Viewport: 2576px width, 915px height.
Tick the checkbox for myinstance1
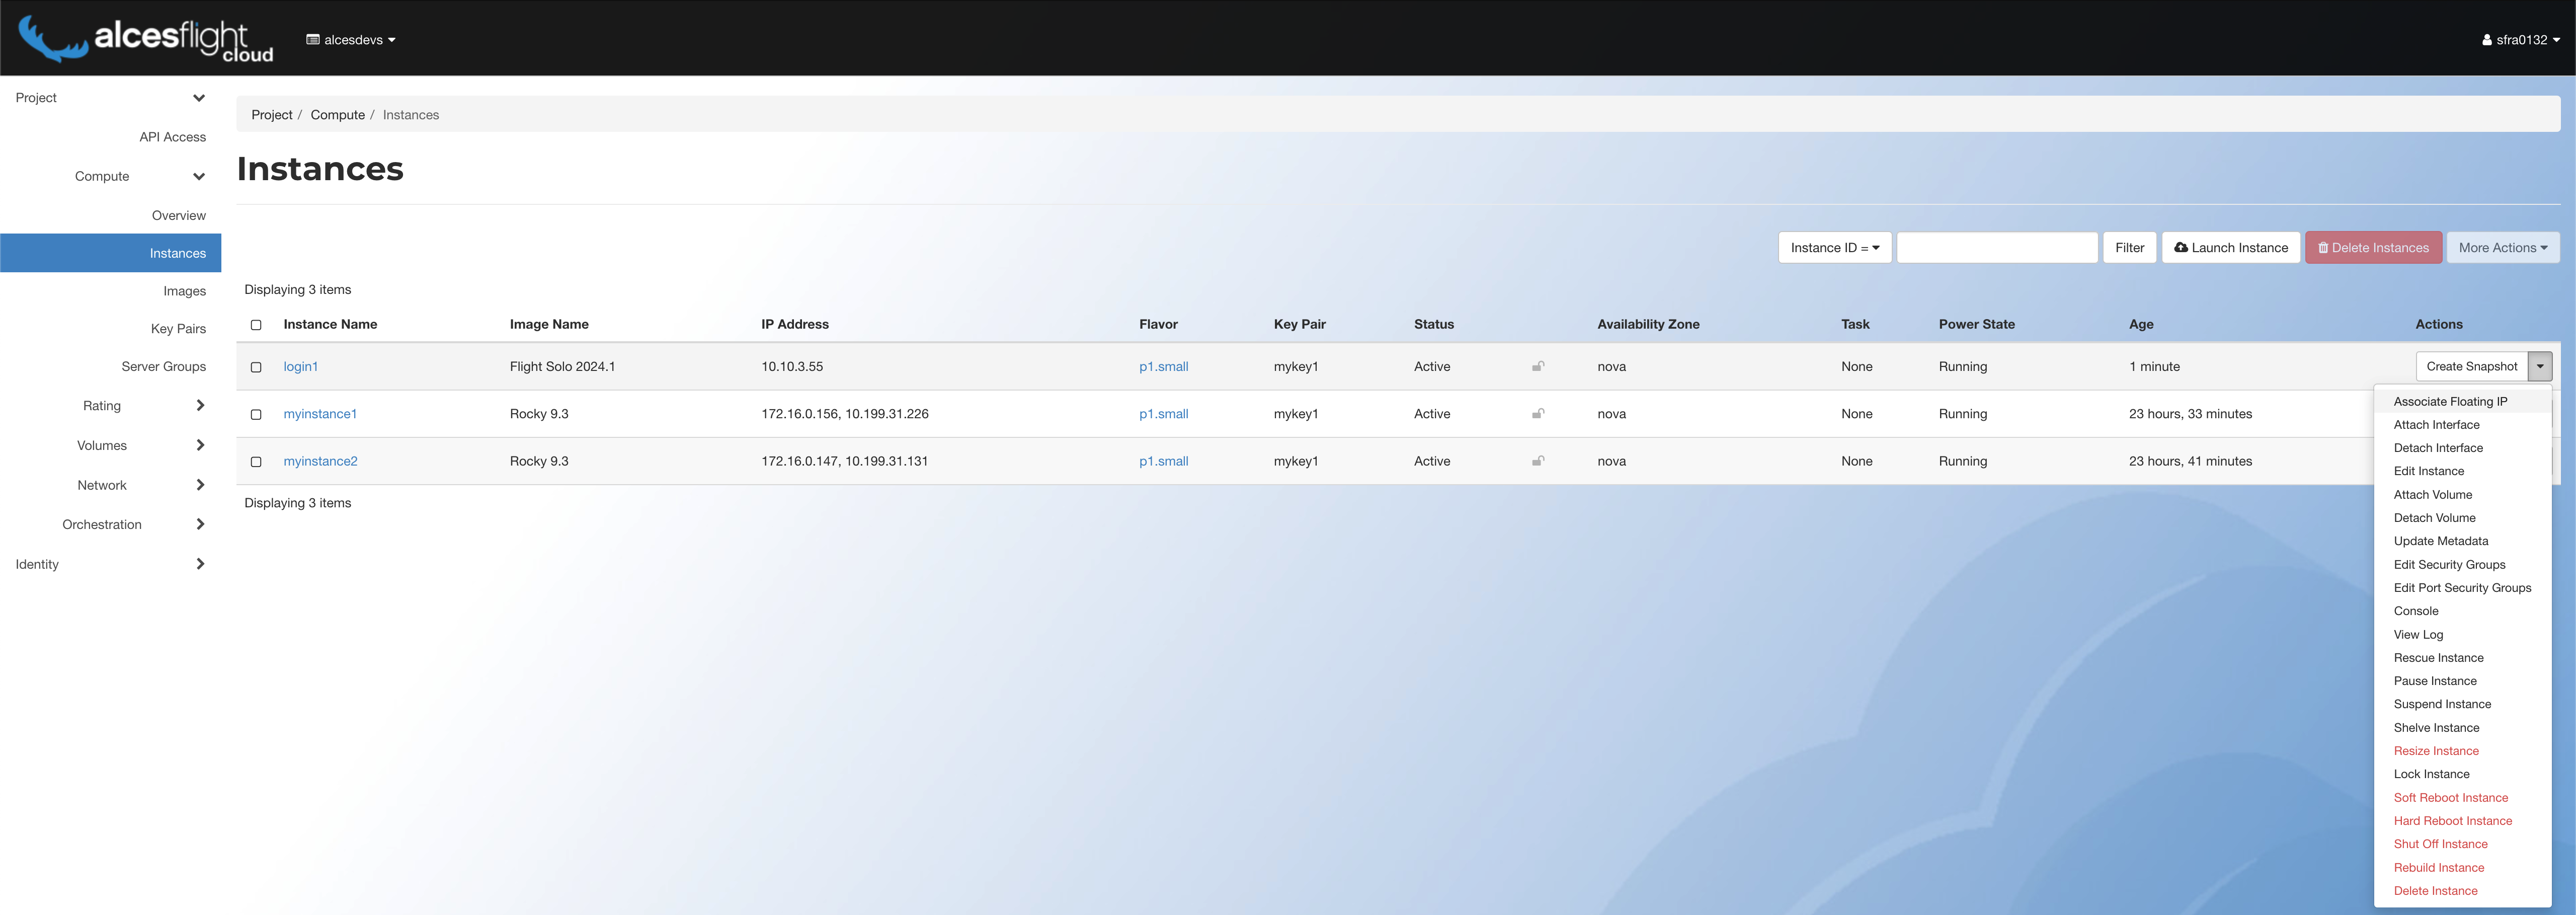pos(256,414)
